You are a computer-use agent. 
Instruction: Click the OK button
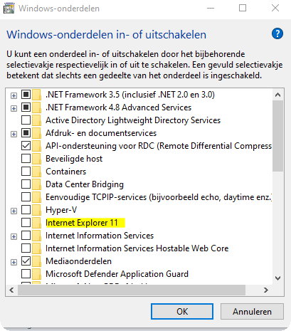[182, 311]
